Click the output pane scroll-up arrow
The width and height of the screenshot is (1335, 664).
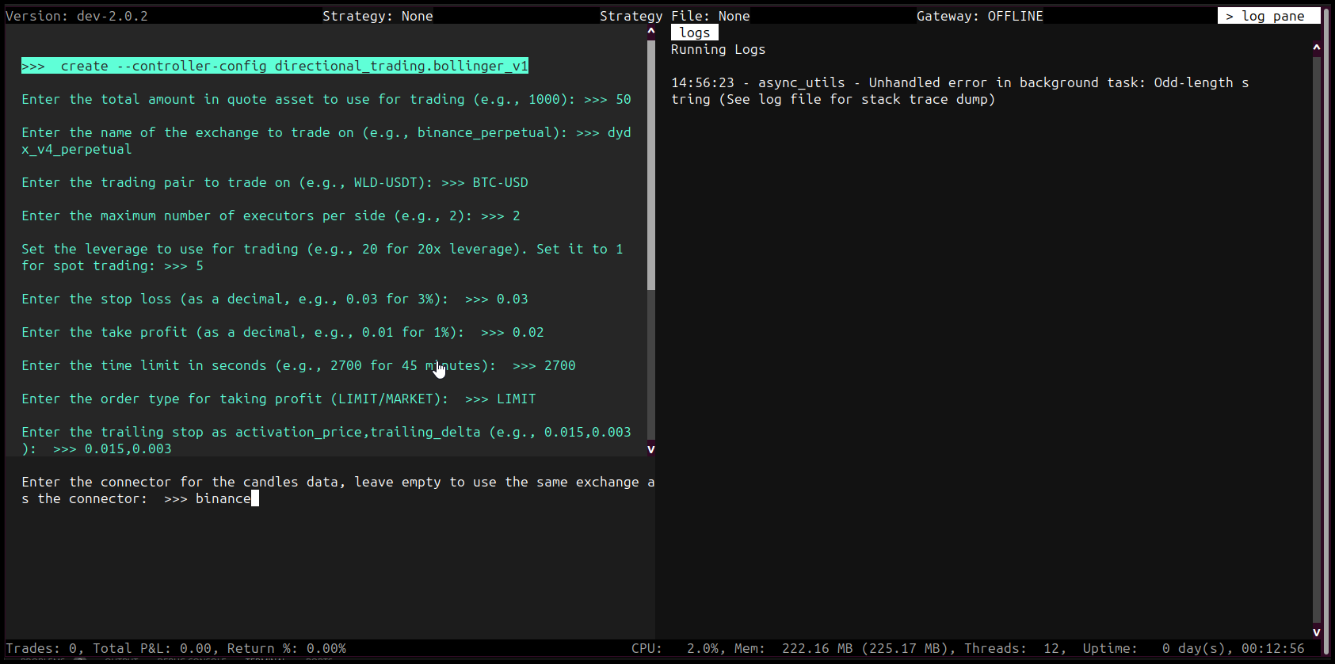pyautogui.click(x=651, y=32)
